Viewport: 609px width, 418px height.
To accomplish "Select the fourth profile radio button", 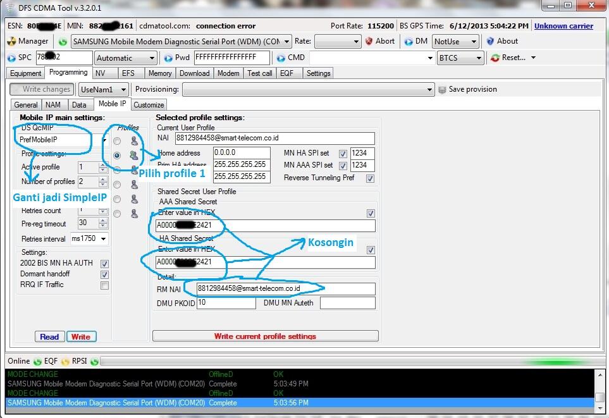I will (117, 185).
